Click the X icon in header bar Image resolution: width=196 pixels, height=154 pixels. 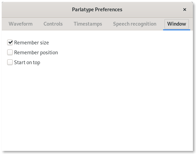184,10
